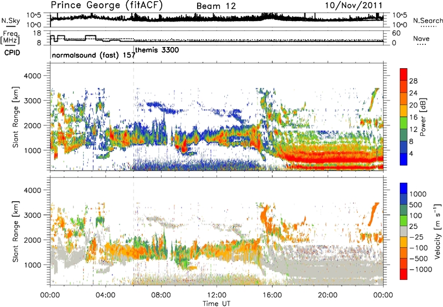Click the 'Velocity [m s-1]' color bar label

click(437, 231)
